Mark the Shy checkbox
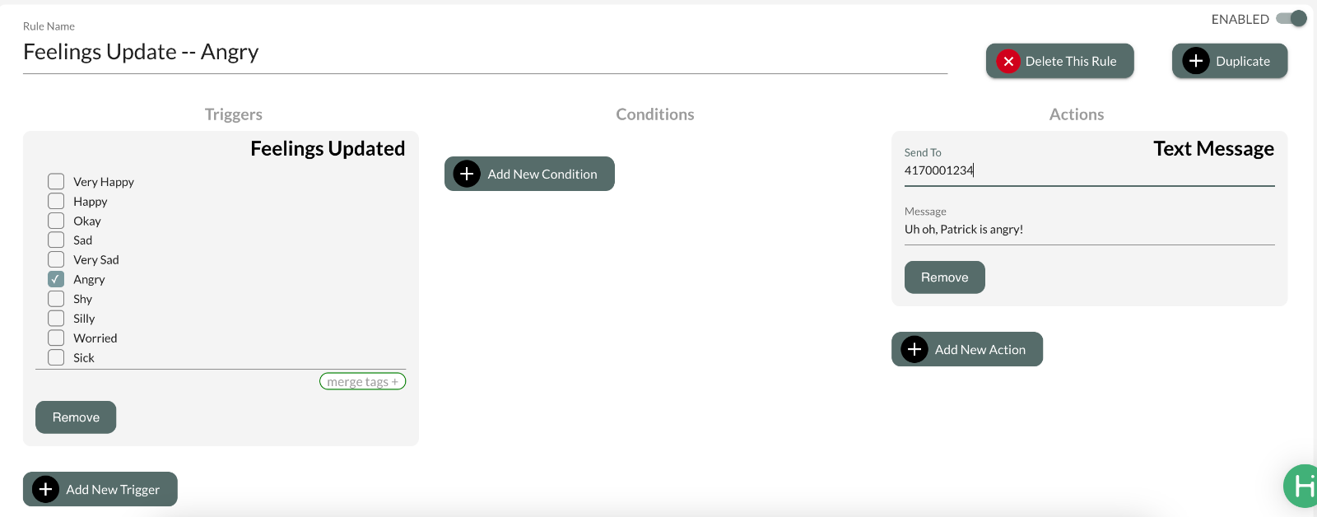 [56, 299]
